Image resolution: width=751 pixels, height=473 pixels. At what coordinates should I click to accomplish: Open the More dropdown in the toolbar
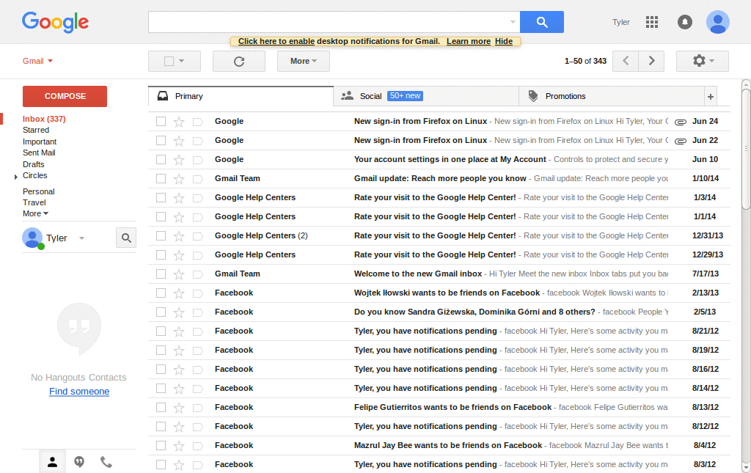click(303, 61)
